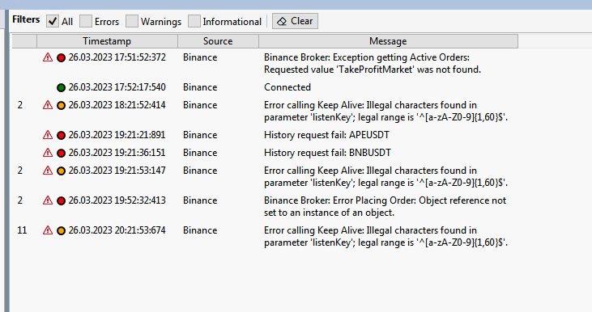Click warning triangle for APEUSDT history fail
The image size is (592, 312).
click(48, 135)
